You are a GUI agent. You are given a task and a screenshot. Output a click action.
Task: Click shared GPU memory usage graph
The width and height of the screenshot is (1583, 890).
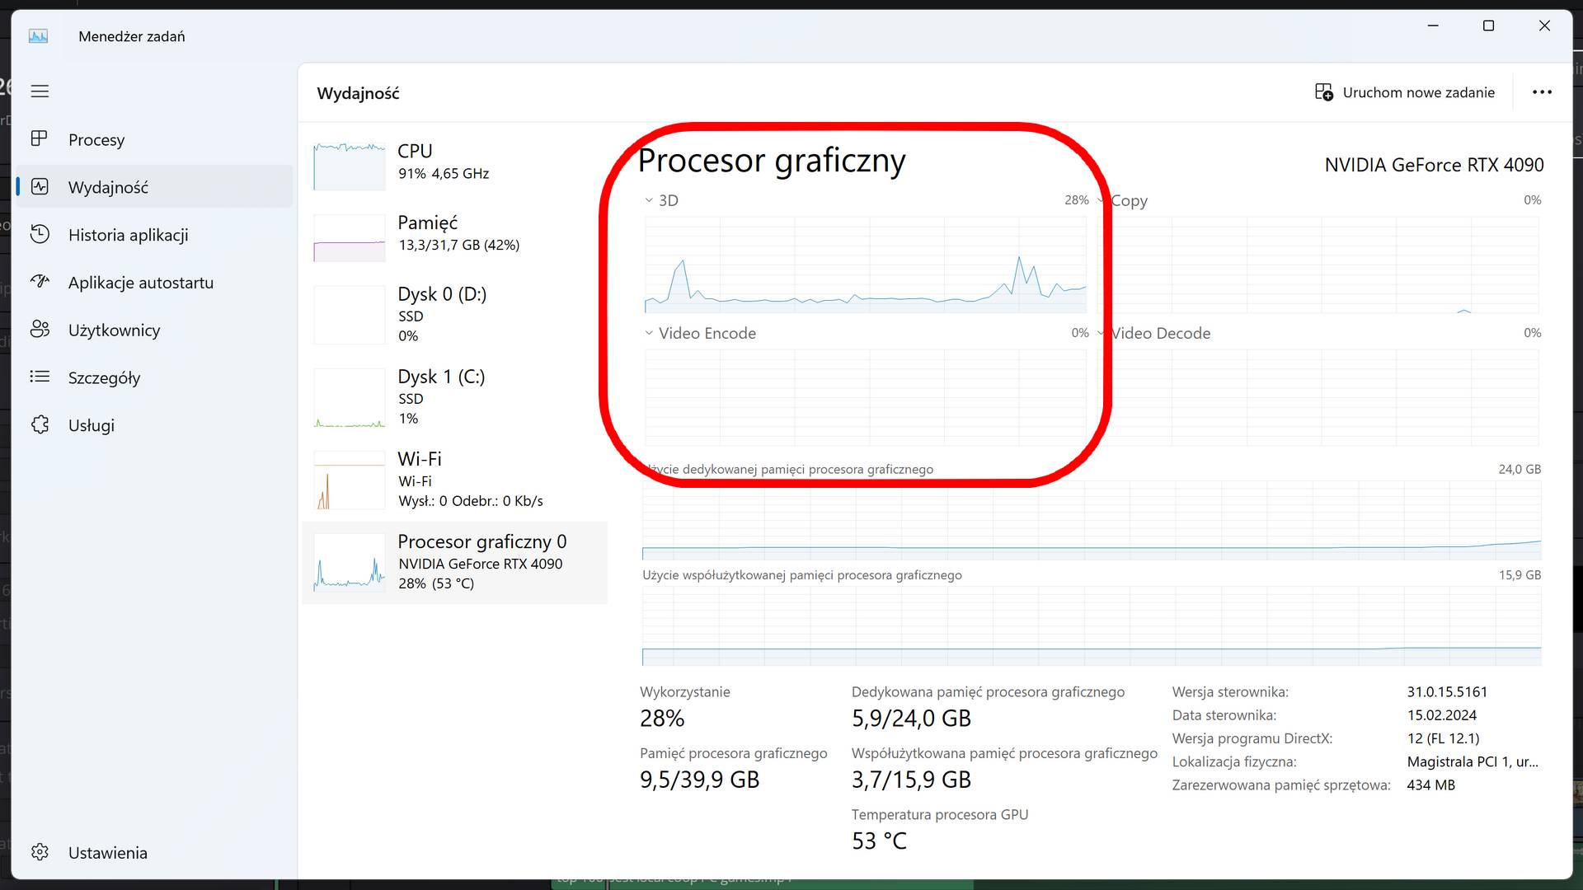1092,626
